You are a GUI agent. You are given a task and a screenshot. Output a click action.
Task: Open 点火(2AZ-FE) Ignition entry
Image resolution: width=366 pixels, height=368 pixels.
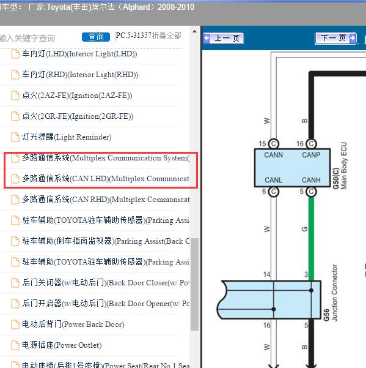(x=77, y=96)
